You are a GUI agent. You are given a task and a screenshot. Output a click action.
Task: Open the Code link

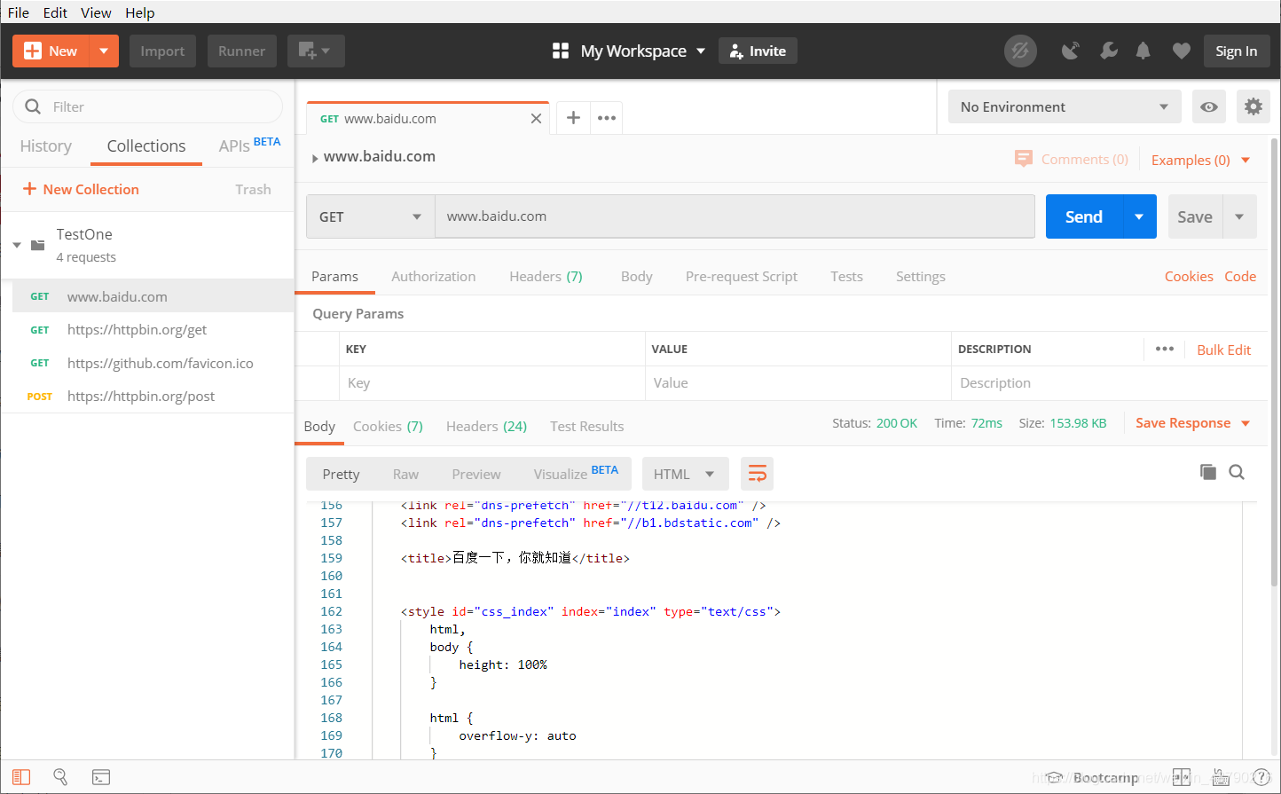[x=1240, y=277]
